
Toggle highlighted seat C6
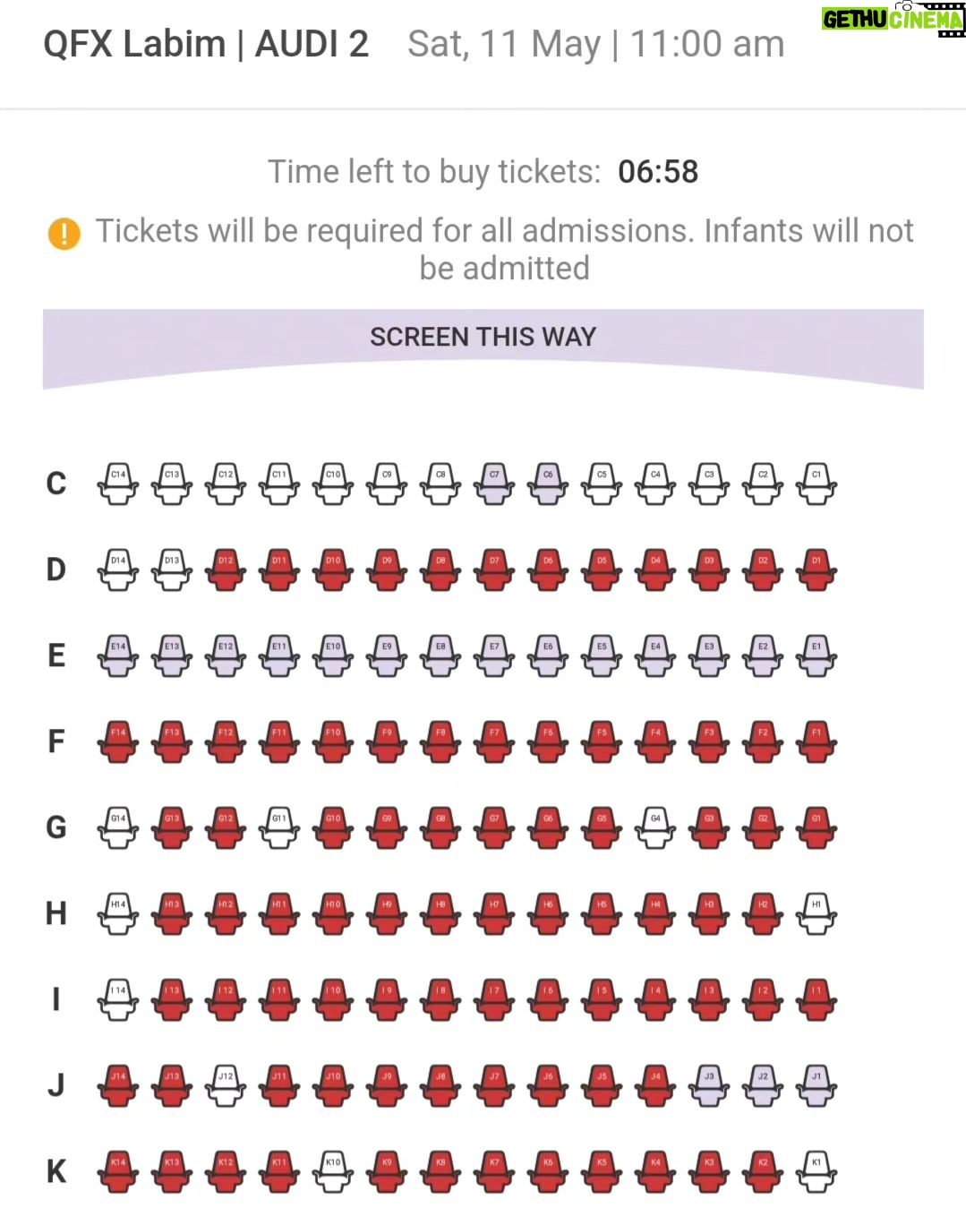point(548,484)
